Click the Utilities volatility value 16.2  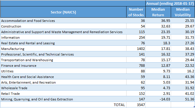183,71
